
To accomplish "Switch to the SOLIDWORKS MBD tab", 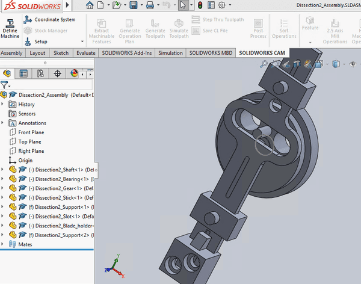I will tap(211, 53).
